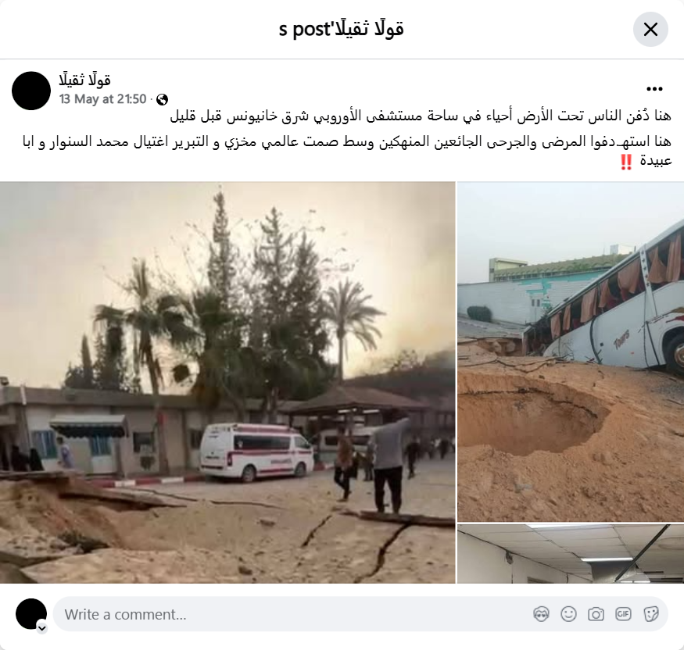Screen dimensions: 684x650
Task: Click the red double exclamation emoji
Action: pyautogui.click(x=626, y=162)
